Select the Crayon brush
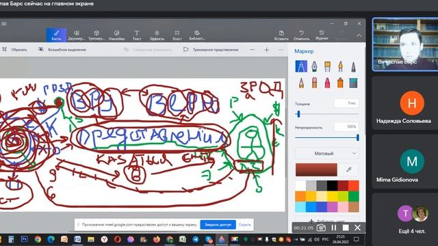Viewport: 438px width, 246px height. (x=327, y=83)
